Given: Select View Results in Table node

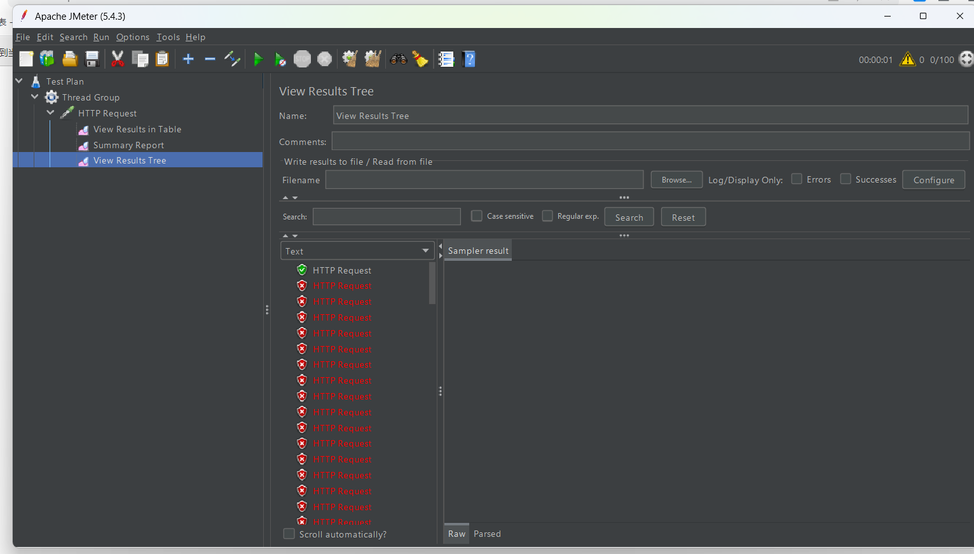Looking at the screenshot, I should coord(137,129).
